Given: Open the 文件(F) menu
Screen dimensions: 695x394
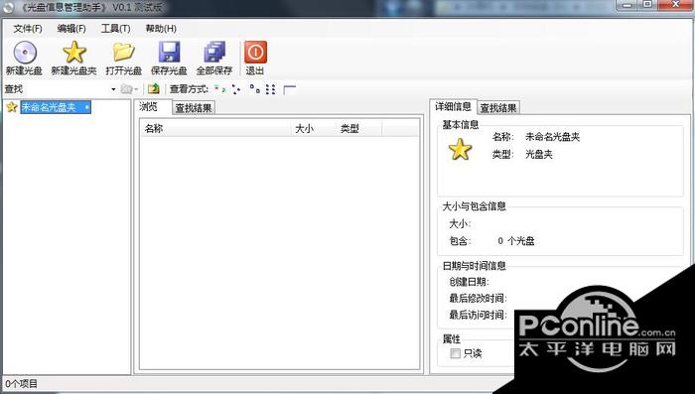Looking at the screenshot, I should tap(28, 29).
